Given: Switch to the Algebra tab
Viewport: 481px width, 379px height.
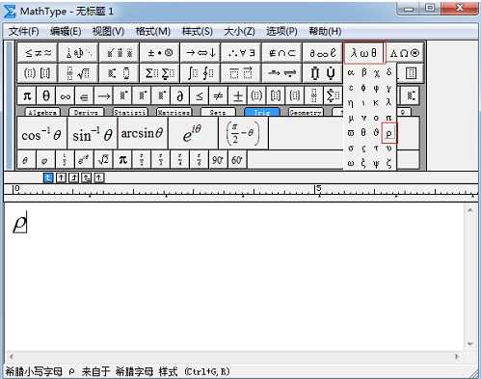Looking at the screenshot, I should (42, 112).
